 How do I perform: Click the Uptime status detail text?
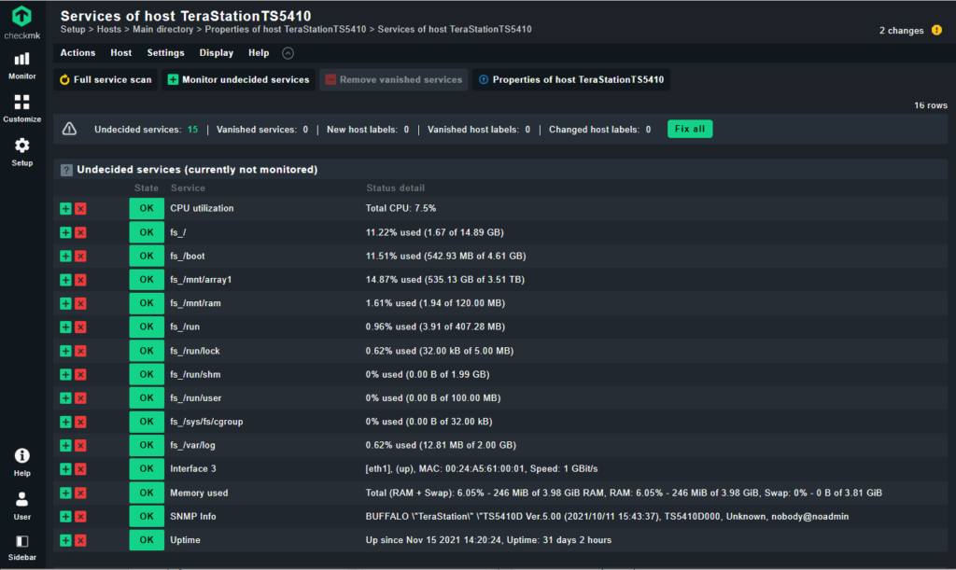488,540
